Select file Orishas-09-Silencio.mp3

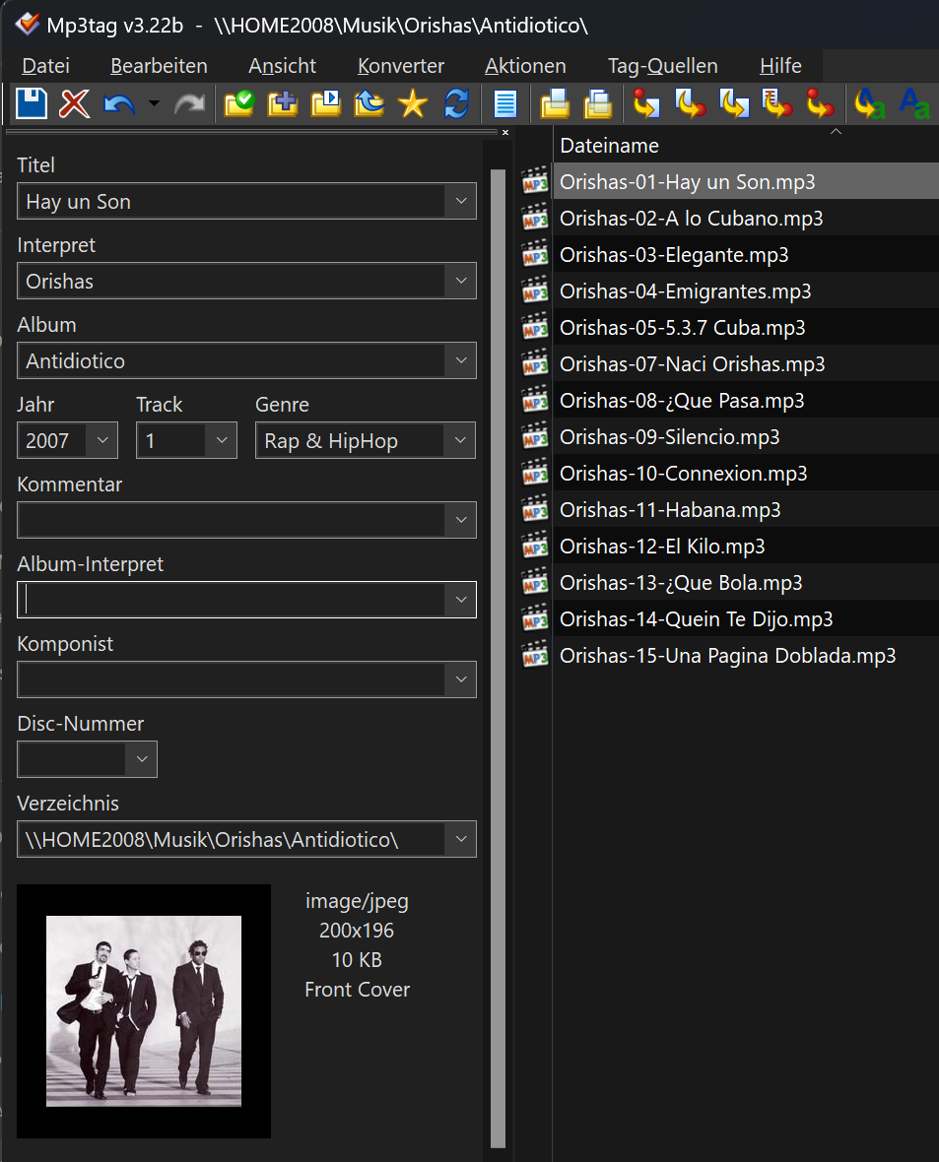coord(670,437)
